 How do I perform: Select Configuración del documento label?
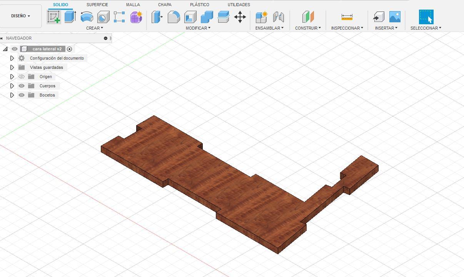point(57,58)
